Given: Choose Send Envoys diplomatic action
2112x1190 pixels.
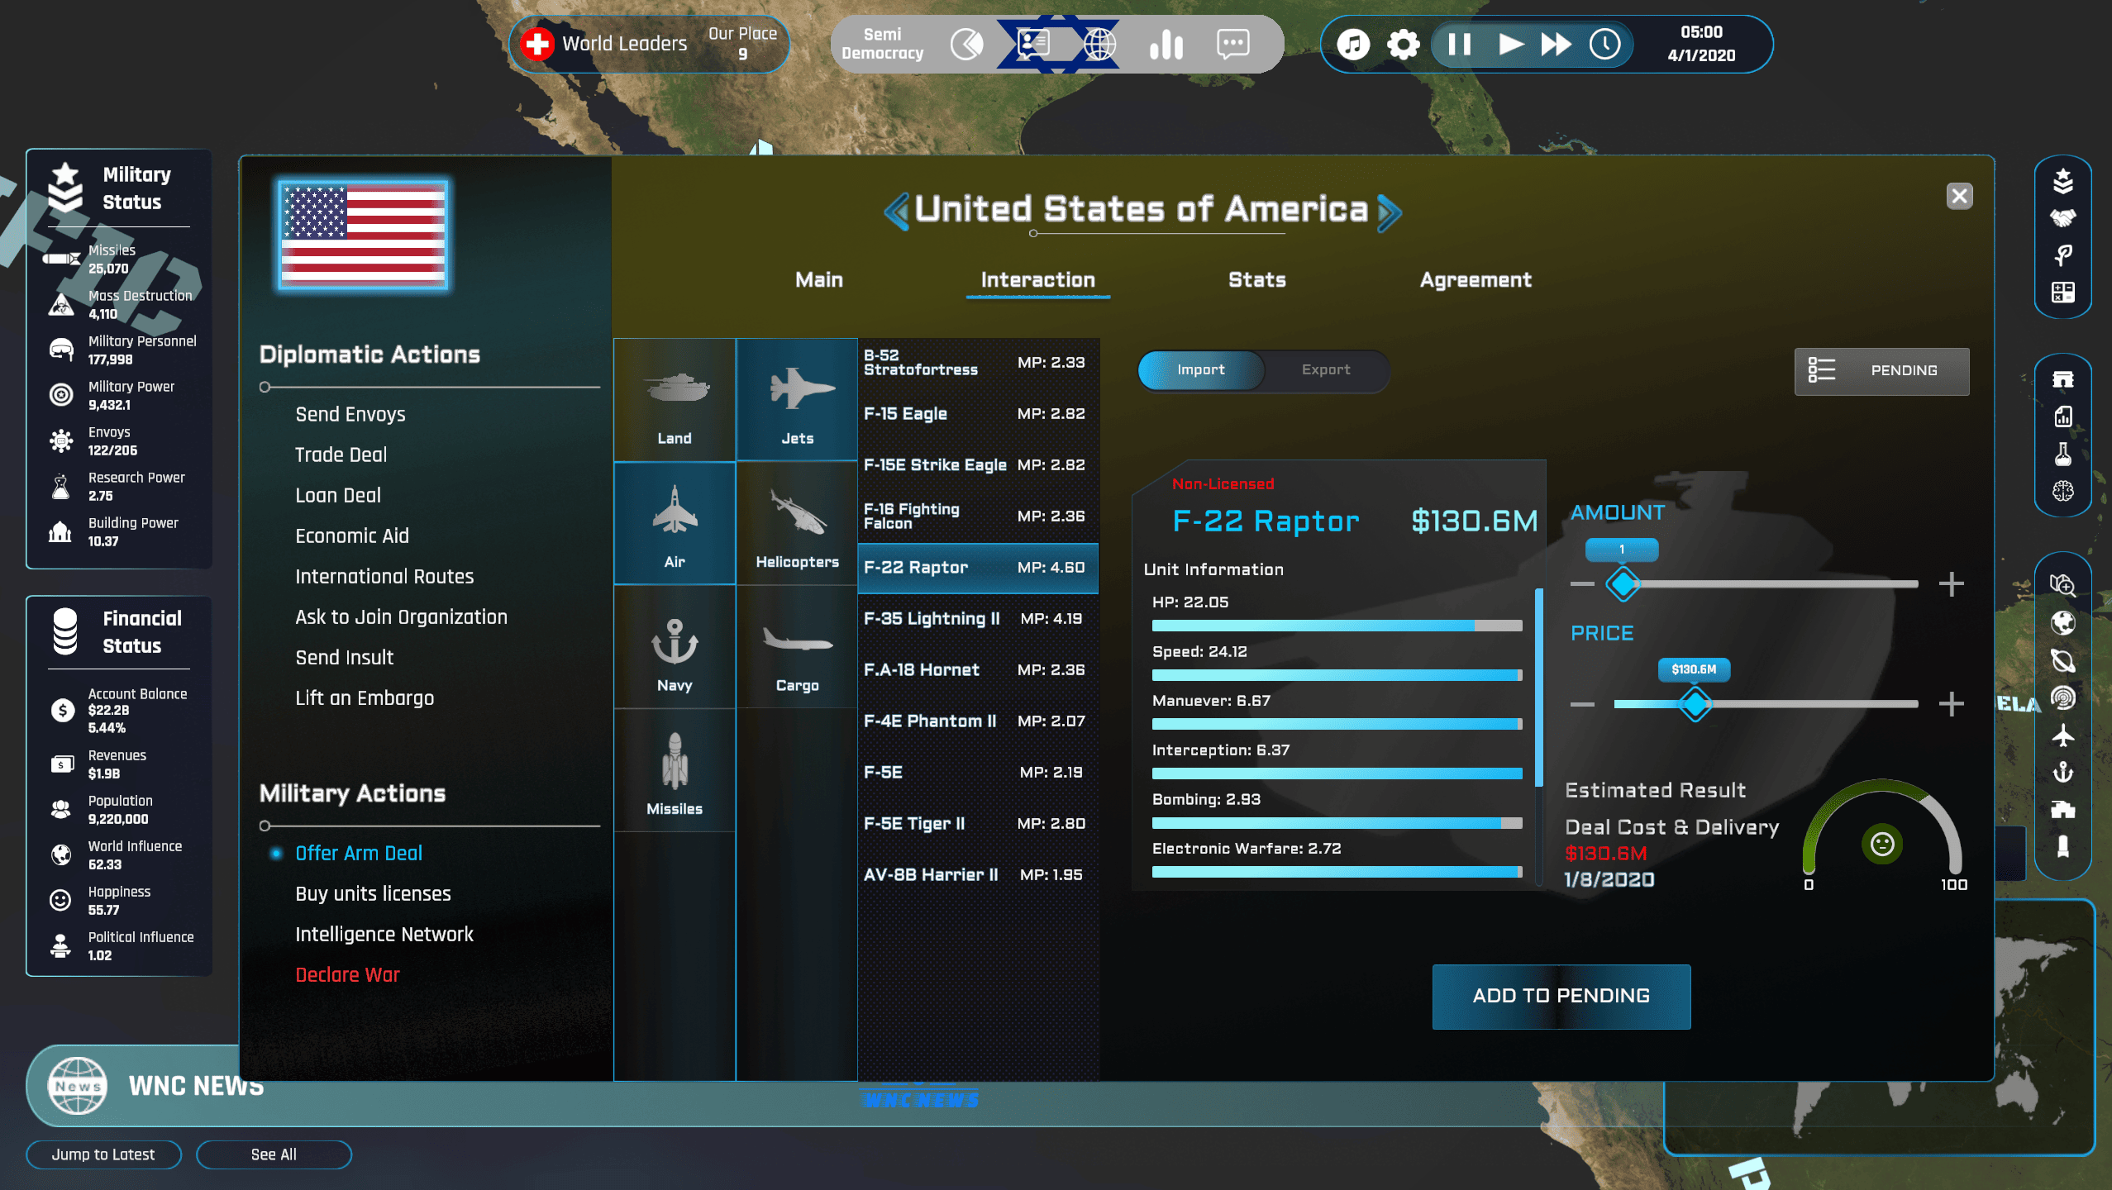Looking at the screenshot, I should click(350, 415).
